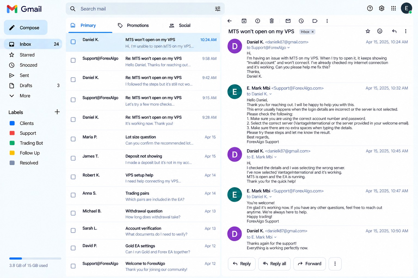The width and height of the screenshot is (418, 278).
Task: Delete the open conversation
Action: (272, 21)
